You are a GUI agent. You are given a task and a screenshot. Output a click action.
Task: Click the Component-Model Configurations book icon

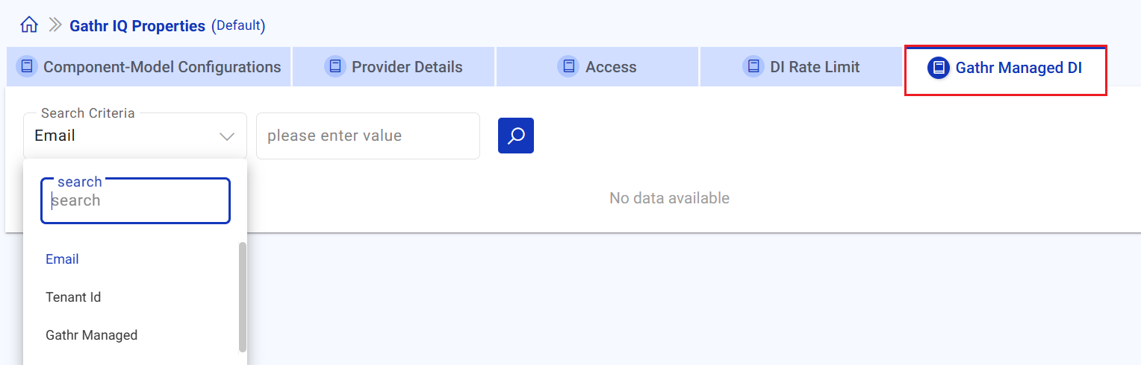27,66
